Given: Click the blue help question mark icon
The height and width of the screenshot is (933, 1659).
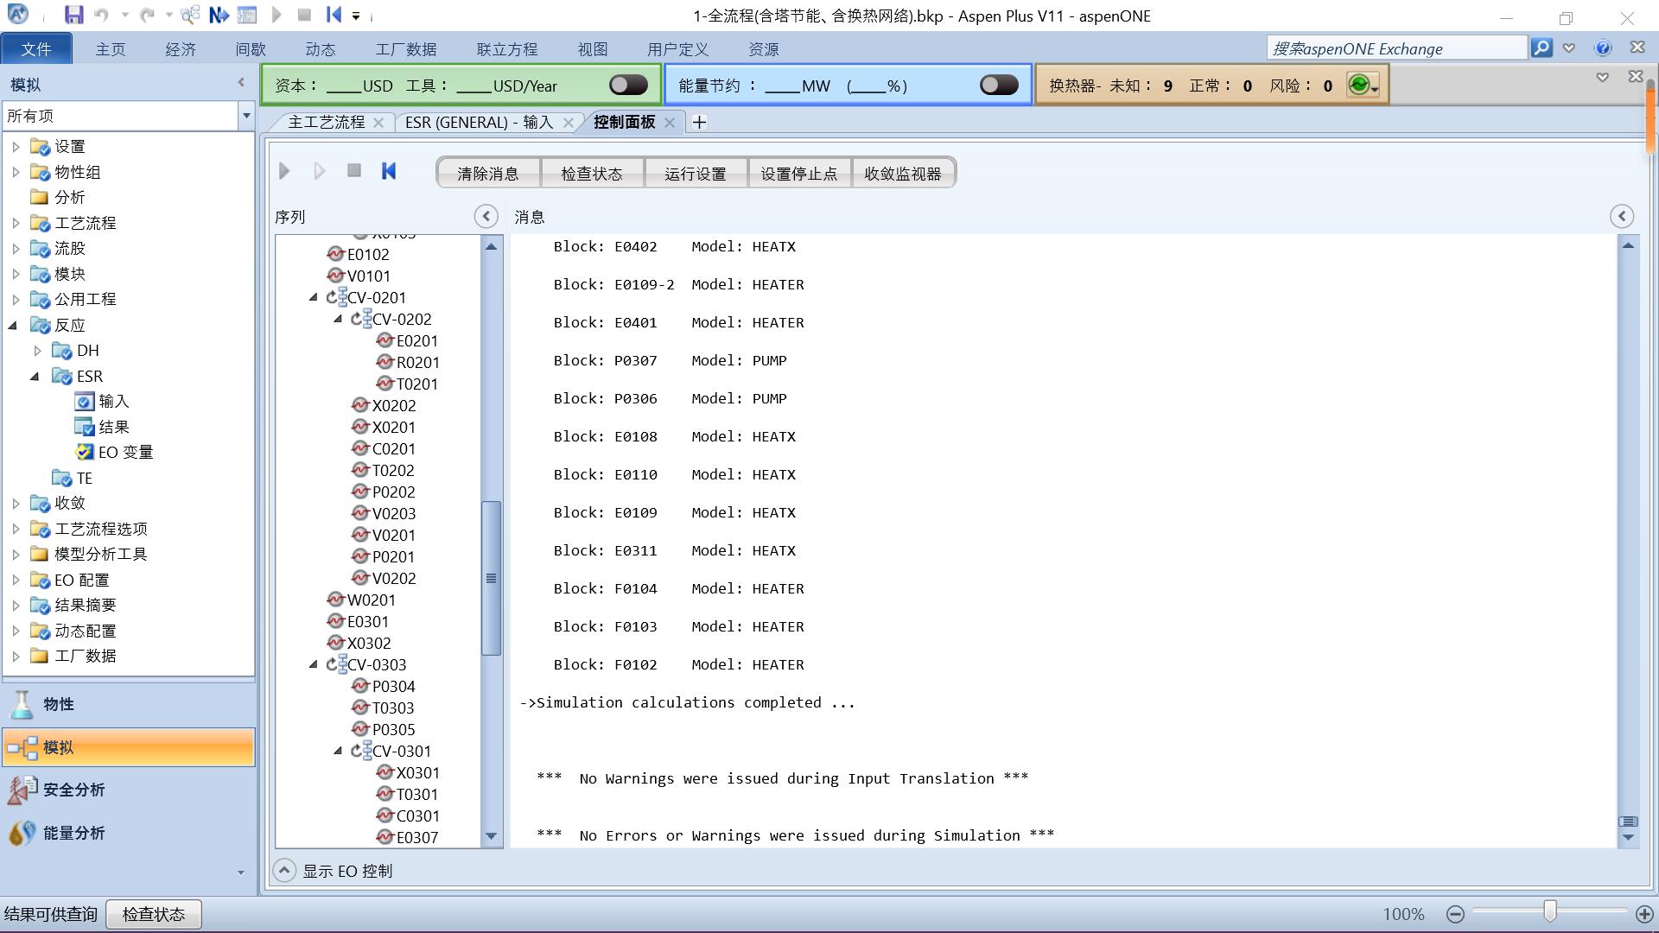Looking at the screenshot, I should click(x=1603, y=48).
